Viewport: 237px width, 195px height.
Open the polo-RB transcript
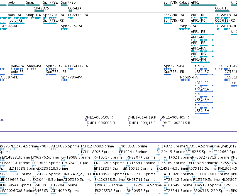[17, 23]
